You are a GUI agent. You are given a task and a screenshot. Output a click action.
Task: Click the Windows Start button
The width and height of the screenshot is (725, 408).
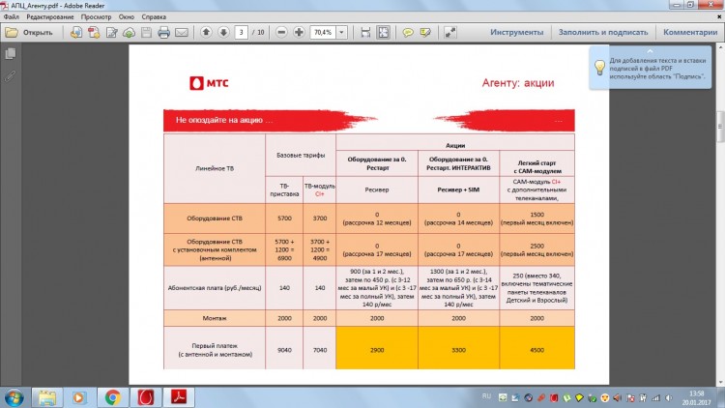coord(14,397)
